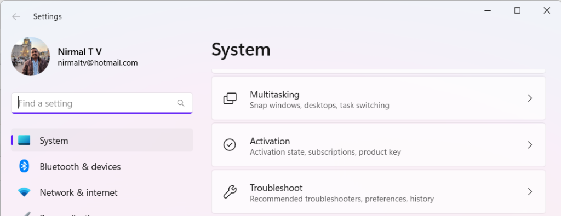Click the nirmaltv@hotmail.com account email
The height and width of the screenshot is (216, 561).
point(98,63)
